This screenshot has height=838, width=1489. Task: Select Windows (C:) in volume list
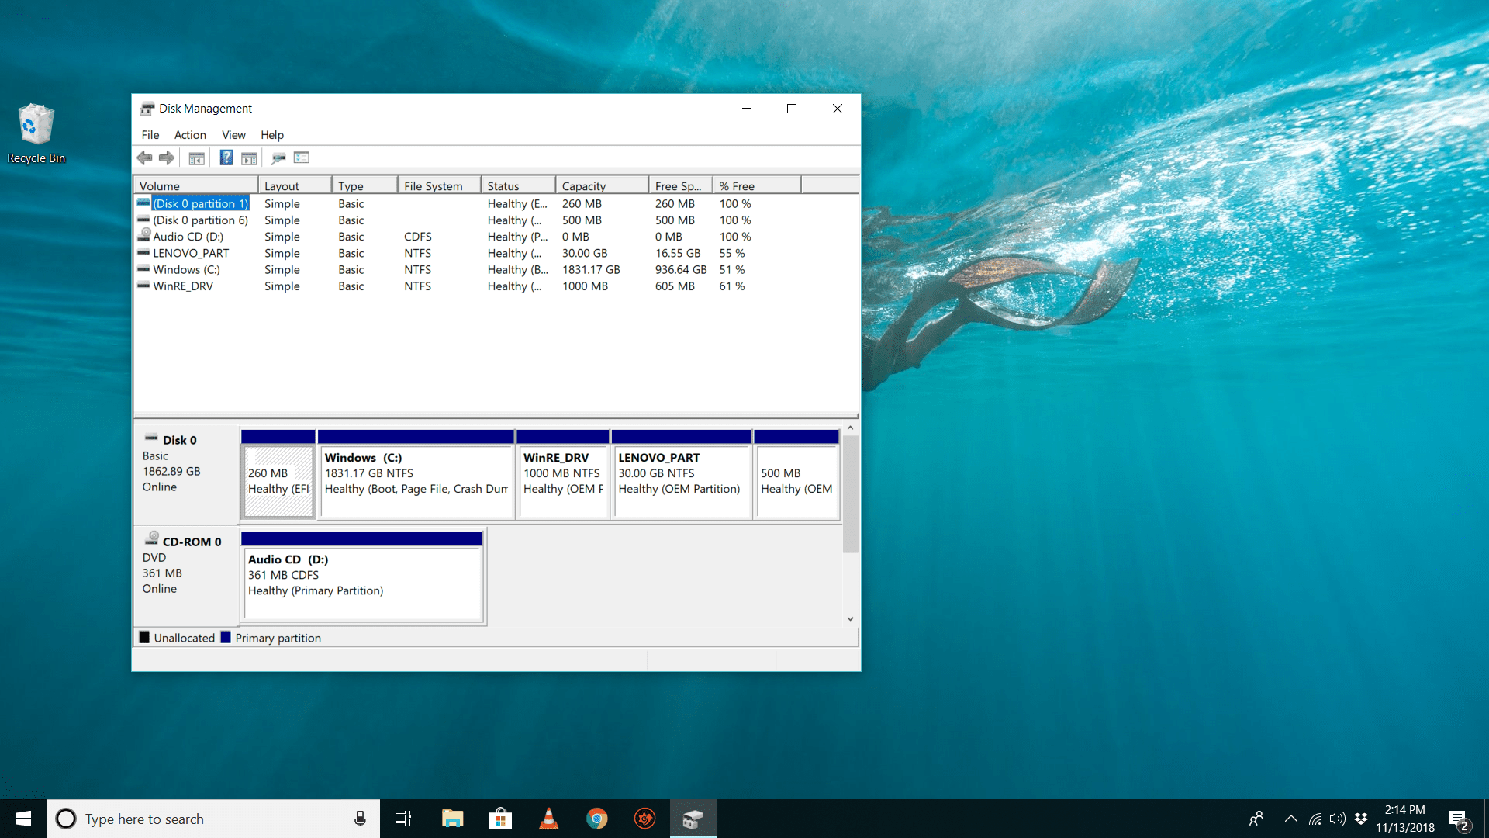[186, 270]
